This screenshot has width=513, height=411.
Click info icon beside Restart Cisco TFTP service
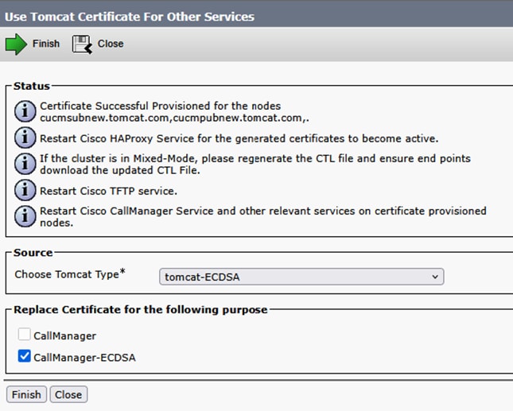(x=25, y=190)
